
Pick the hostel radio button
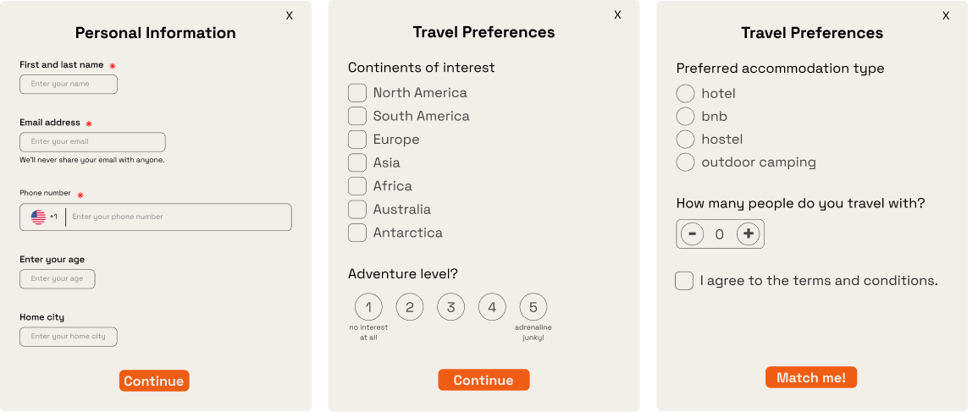pyautogui.click(x=685, y=139)
